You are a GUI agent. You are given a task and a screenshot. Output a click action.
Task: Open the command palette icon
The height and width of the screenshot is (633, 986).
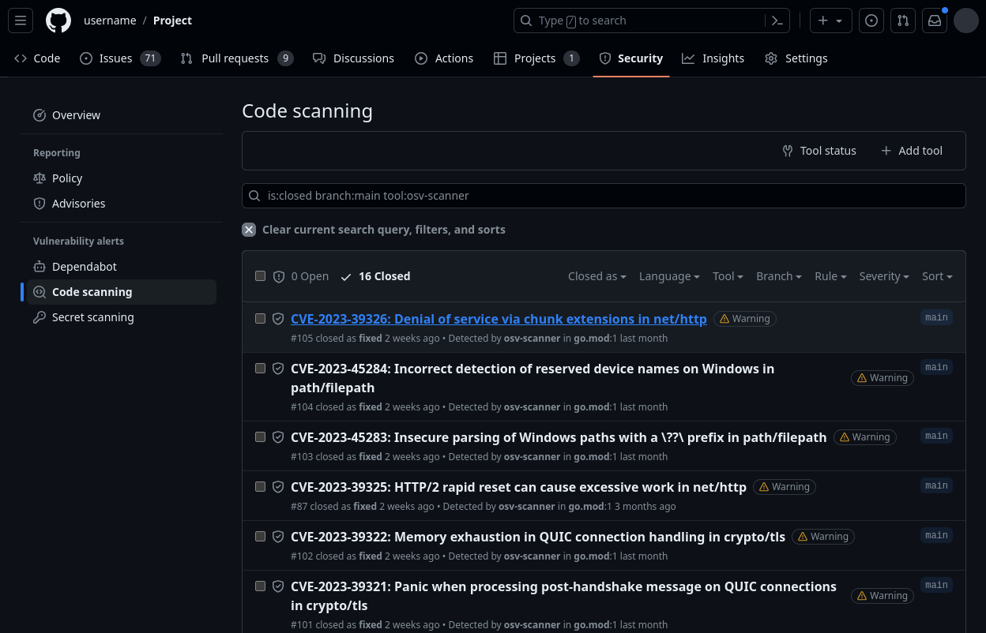777,21
